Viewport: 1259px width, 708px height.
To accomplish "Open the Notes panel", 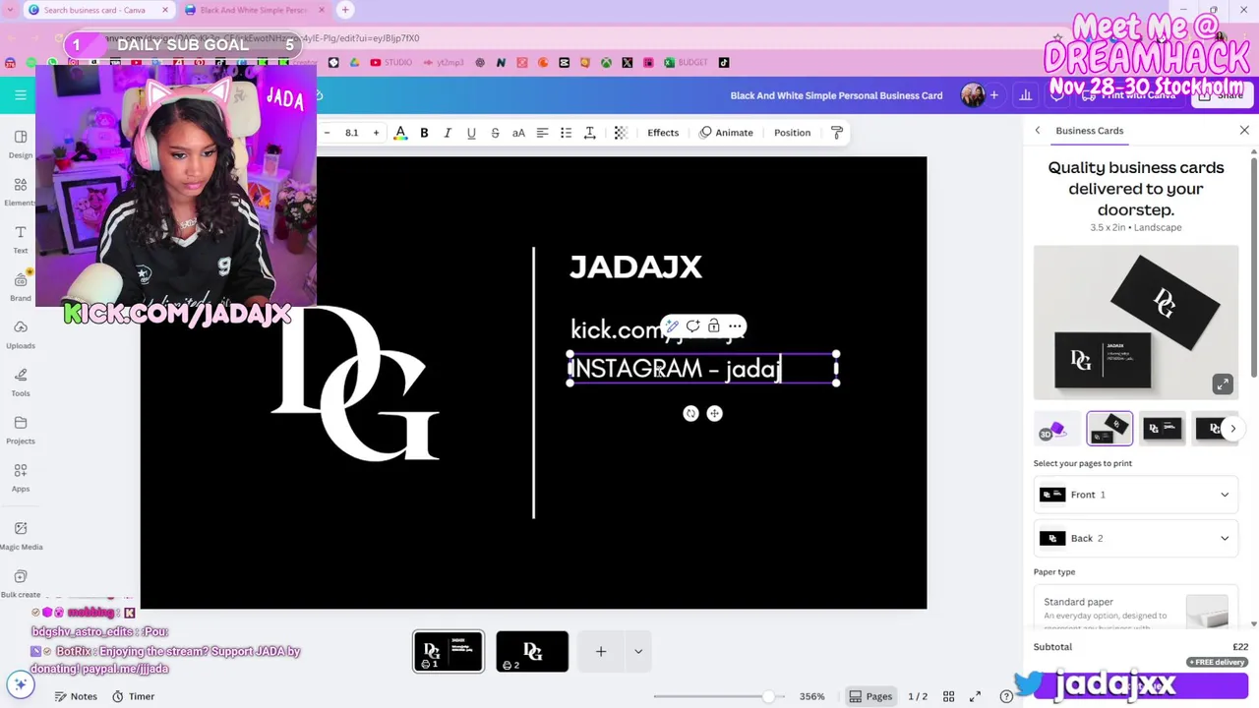I will pos(76,696).
